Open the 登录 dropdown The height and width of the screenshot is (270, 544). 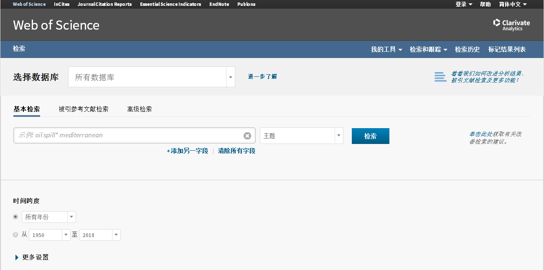tap(464, 4)
